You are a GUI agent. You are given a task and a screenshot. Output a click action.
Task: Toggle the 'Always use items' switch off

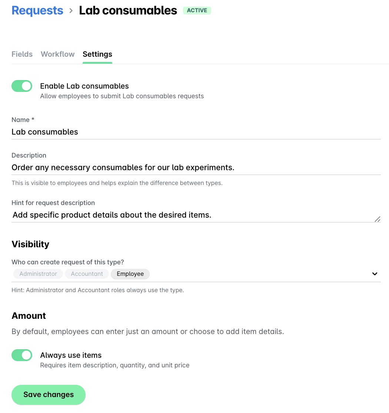(x=22, y=355)
